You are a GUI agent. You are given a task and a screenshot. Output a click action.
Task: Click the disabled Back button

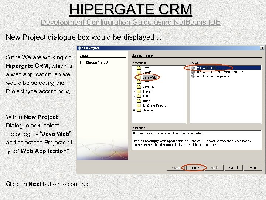coord(176,168)
